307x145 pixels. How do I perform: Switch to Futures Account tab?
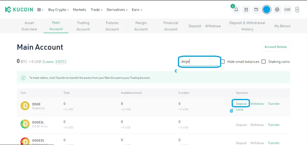click(112, 26)
